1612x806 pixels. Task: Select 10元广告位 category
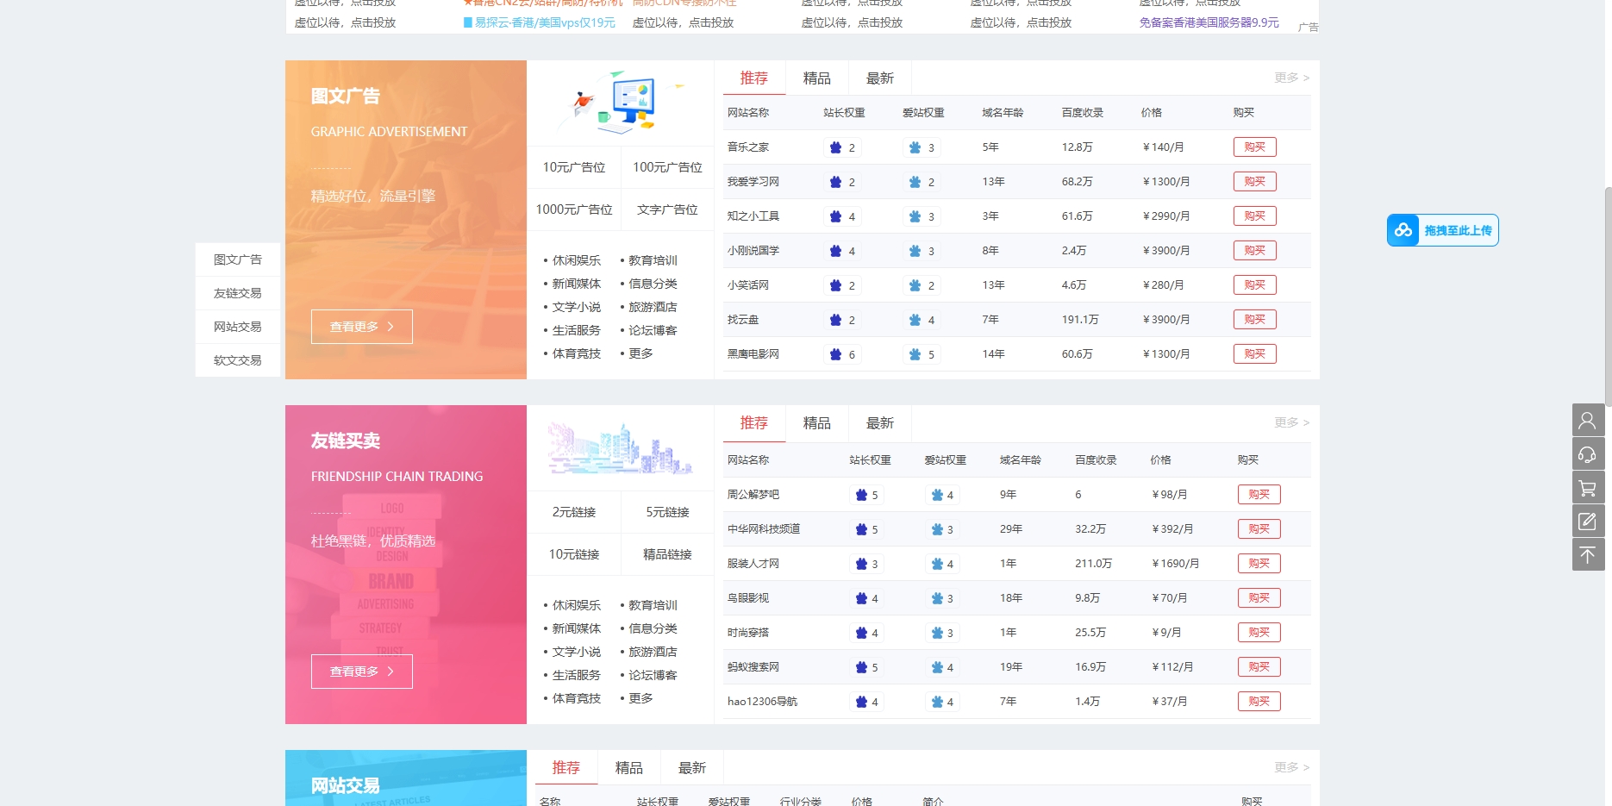tap(574, 167)
